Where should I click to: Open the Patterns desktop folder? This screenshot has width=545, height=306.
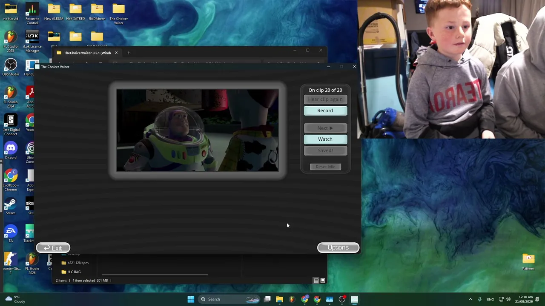coord(528,262)
